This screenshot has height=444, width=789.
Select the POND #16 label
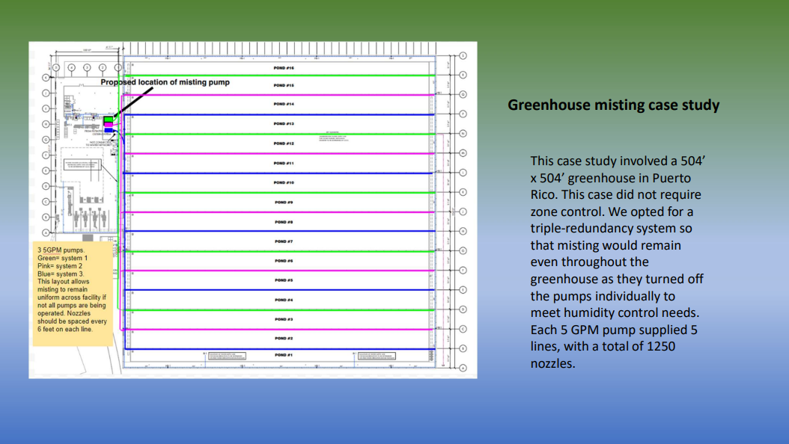click(x=284, y=68)
